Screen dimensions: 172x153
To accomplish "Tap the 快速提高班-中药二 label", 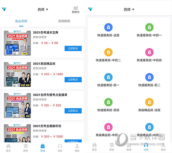I will [x=108, y=60].
